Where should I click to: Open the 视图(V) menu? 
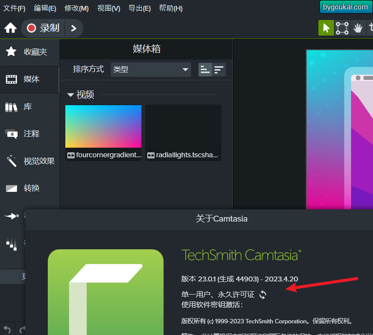(x=109, y=8)
